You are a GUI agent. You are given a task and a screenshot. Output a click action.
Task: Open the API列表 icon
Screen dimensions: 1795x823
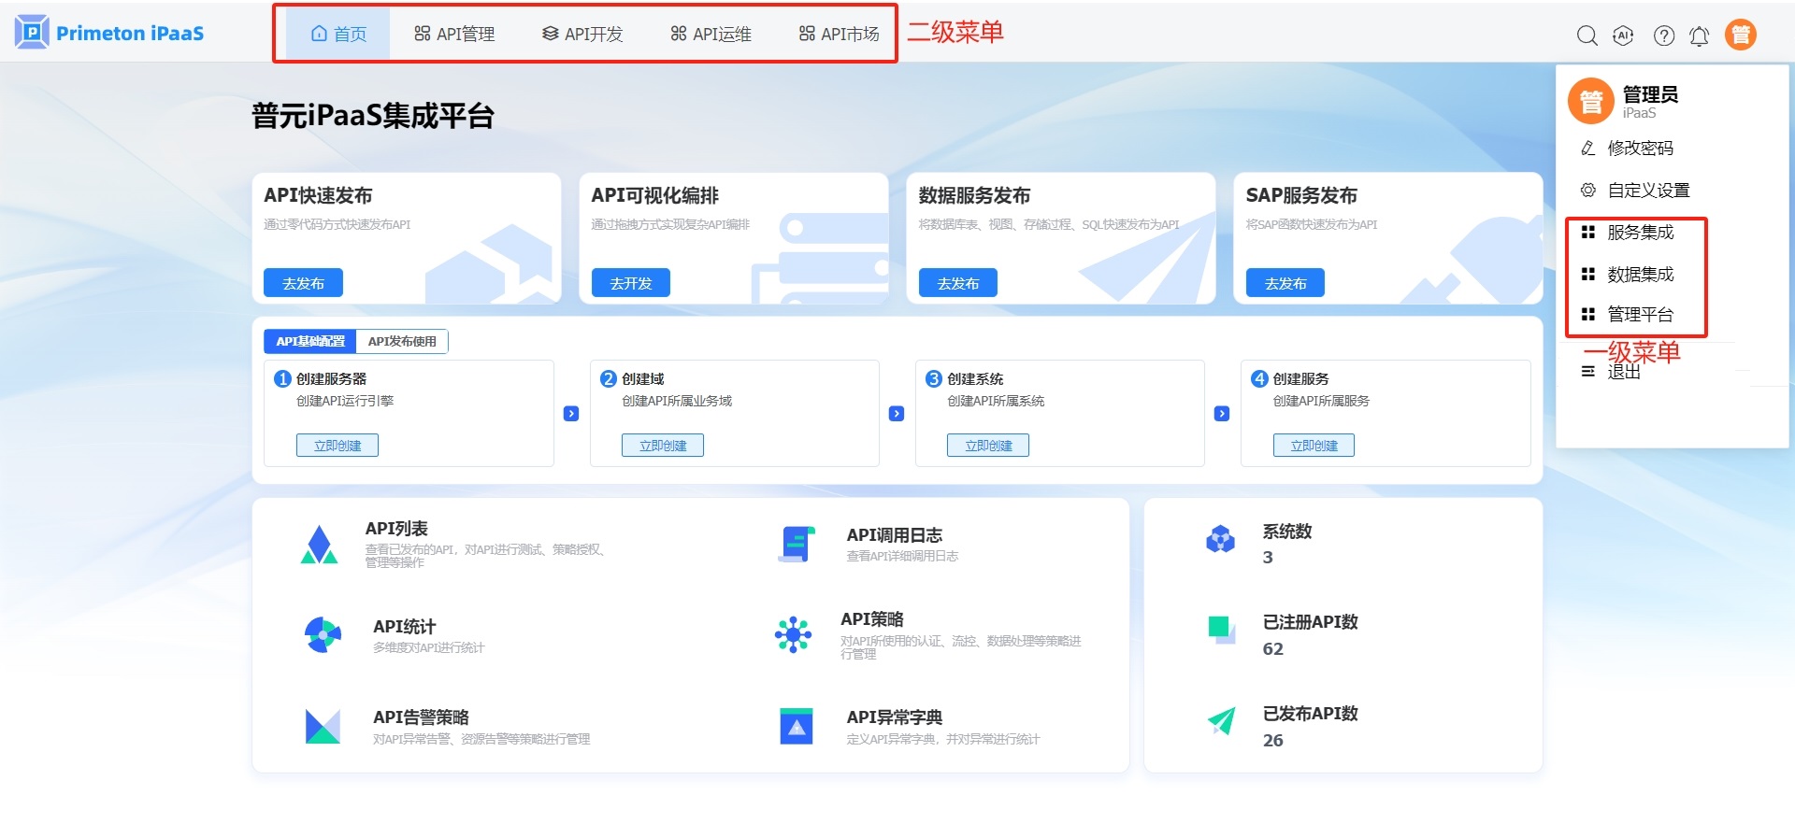click(x=319, y=545)
